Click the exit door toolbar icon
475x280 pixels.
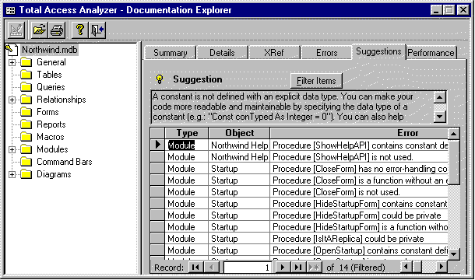[x=97, y=30]
